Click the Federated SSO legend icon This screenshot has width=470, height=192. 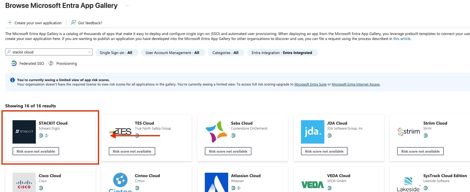click(x=14, y=63)
